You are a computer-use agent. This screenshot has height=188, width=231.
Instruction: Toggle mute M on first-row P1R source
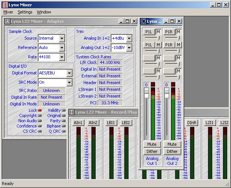(178, 32)
